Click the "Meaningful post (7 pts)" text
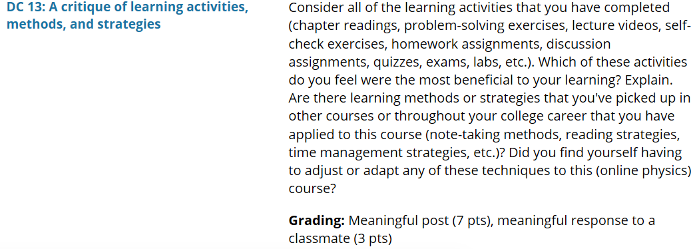693x249 pixels. tap(420, 220)
